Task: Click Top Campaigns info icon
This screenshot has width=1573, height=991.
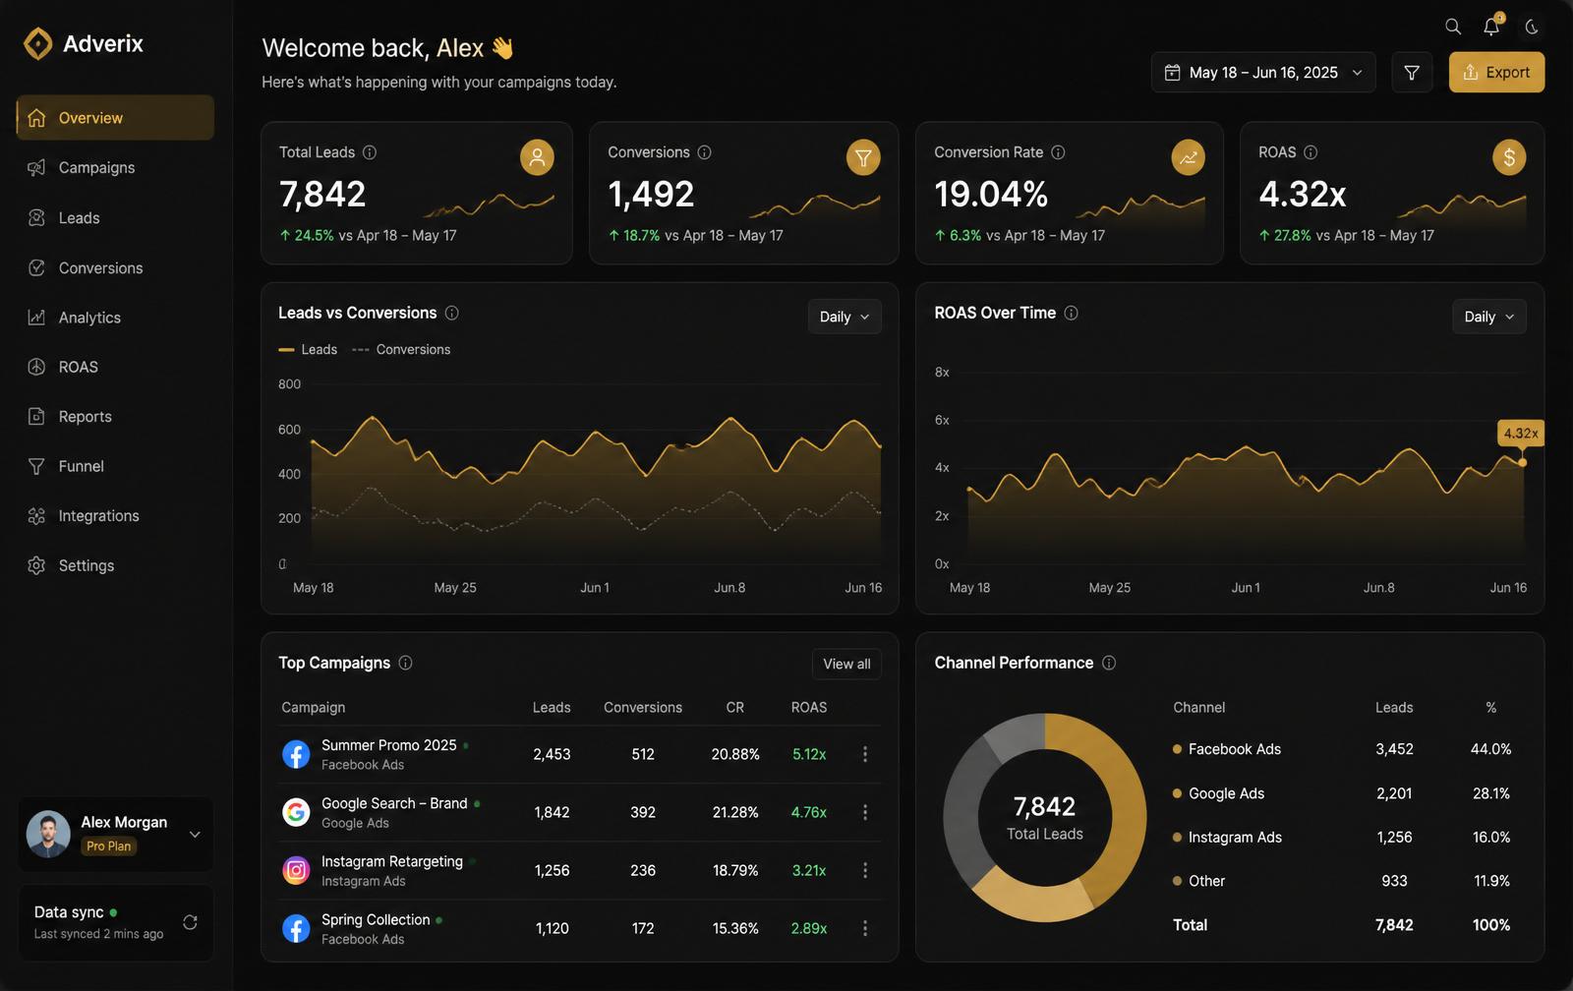Action: [405, 663]
